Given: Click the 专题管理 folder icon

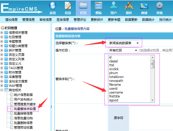Looking at the screenshot, I should (6, 41).
